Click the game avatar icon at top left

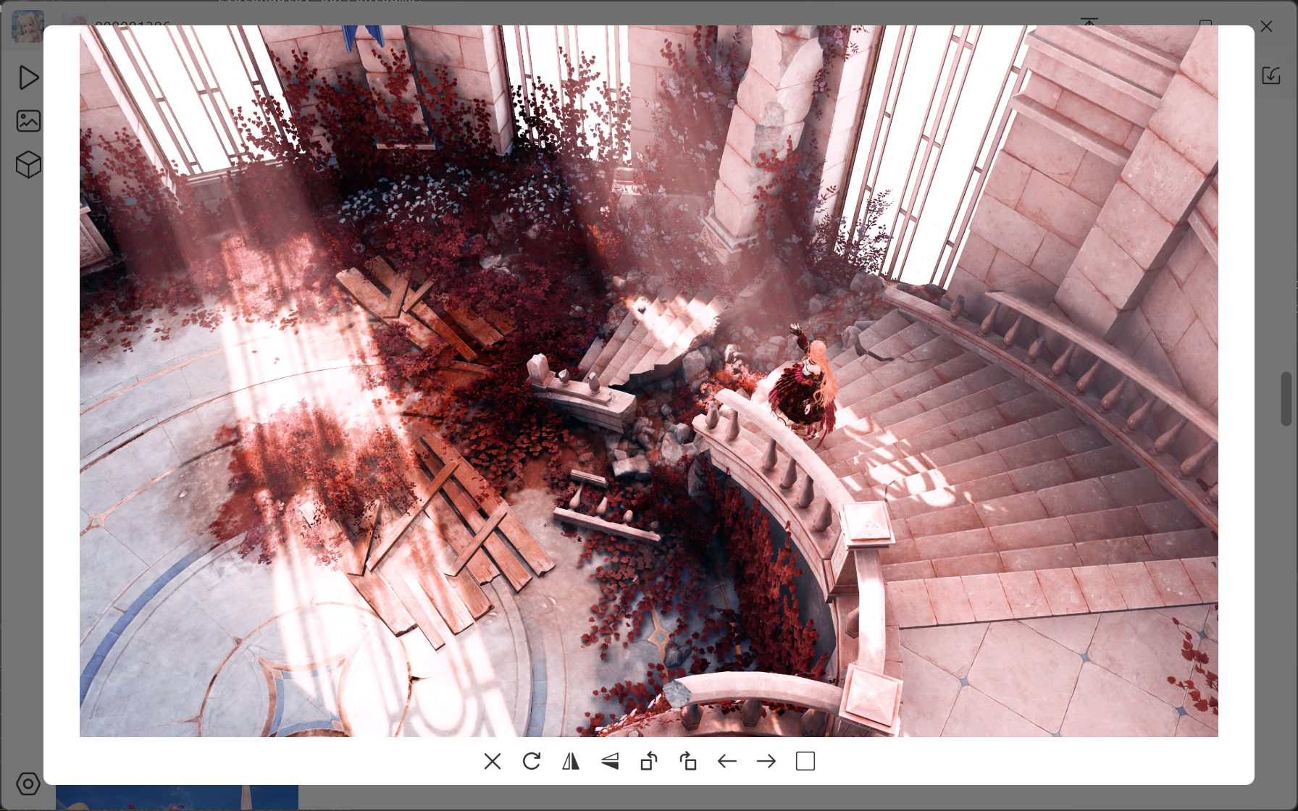pyautogui.click(x=28, y=26)
